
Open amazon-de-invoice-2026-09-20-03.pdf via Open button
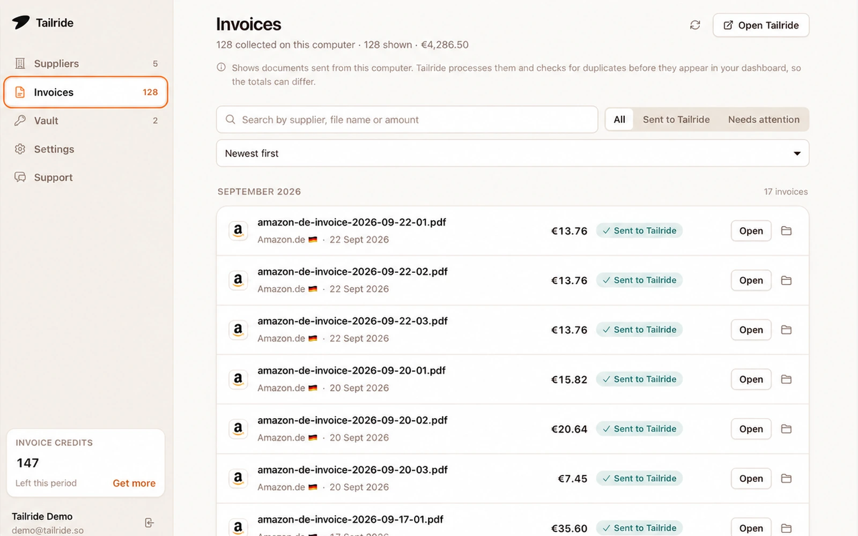point(751,479)
